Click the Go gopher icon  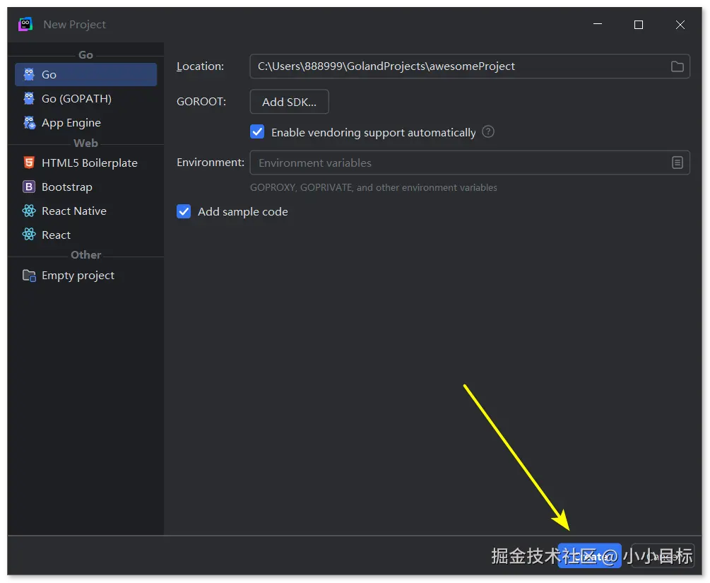(29, 74)
